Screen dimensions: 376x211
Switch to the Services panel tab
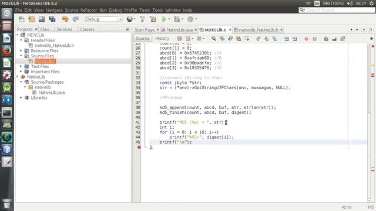click(x=64, y=29)
